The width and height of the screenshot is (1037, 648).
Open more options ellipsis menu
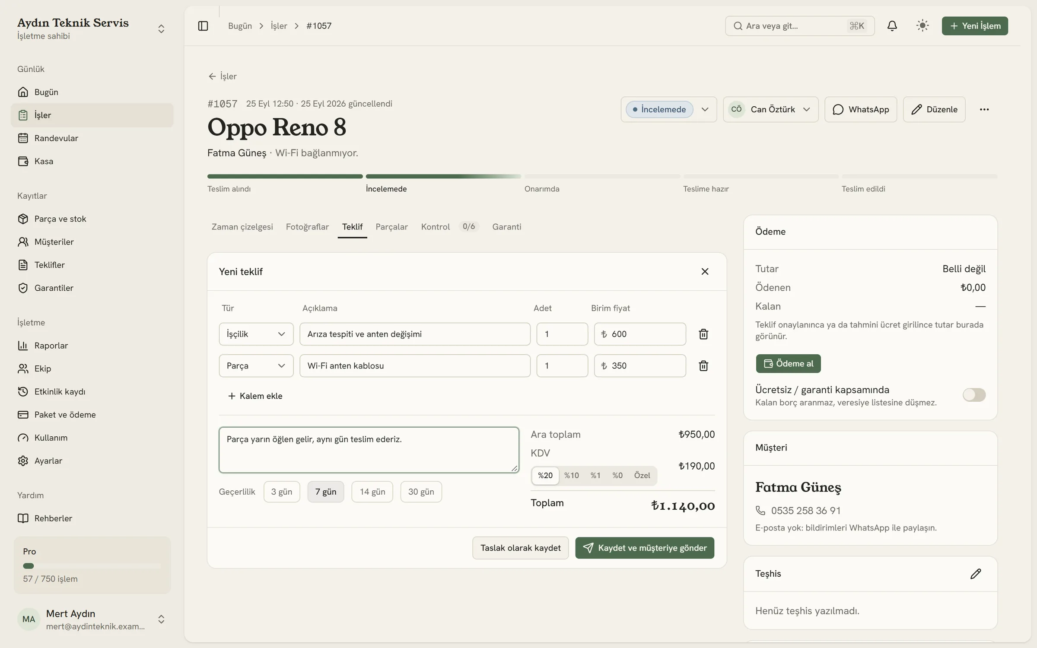tap(984, 109)
